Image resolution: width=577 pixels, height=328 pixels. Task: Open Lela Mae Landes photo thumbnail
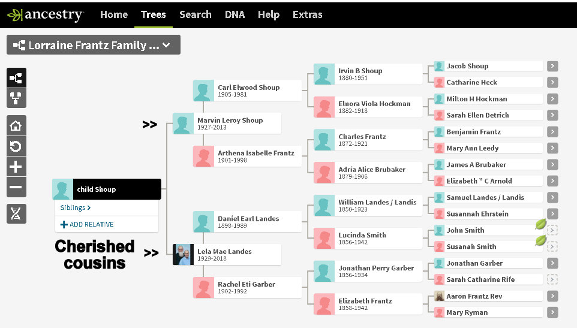point(183,254)
